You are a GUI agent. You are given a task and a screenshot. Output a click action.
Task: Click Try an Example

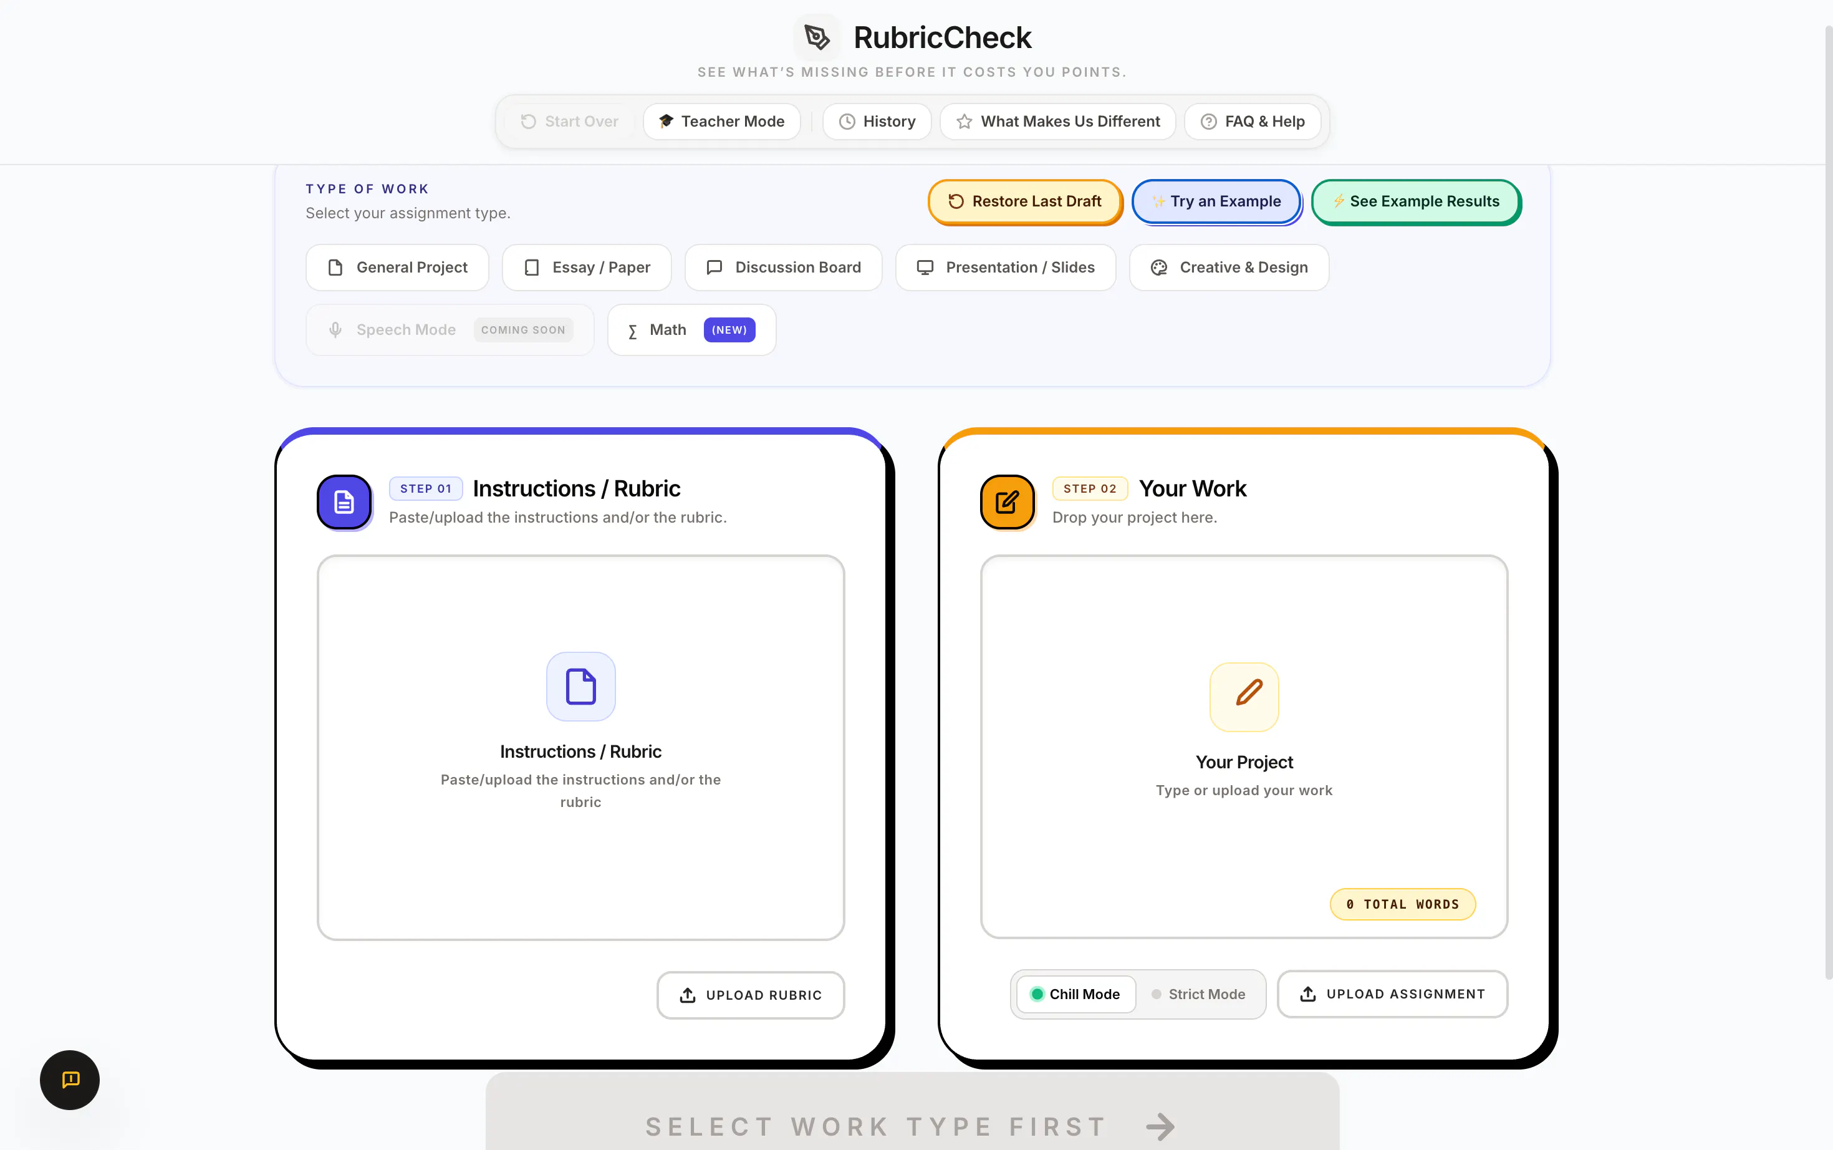click(x=1216, y=201)
